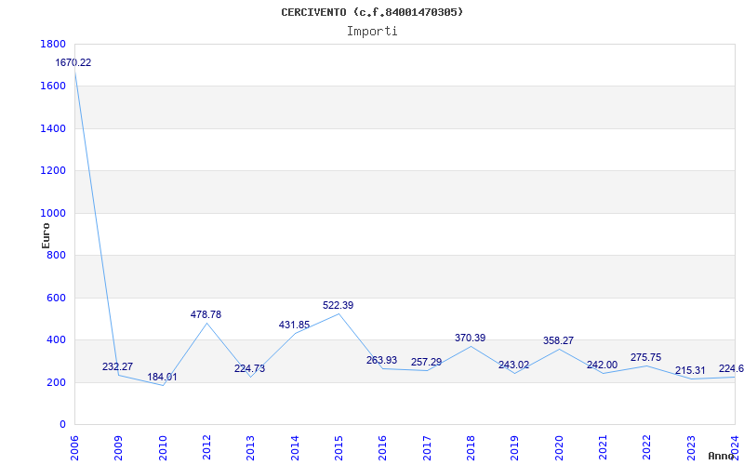
Task: Click the 800 y-axis tick label
Action: [56, 255]
